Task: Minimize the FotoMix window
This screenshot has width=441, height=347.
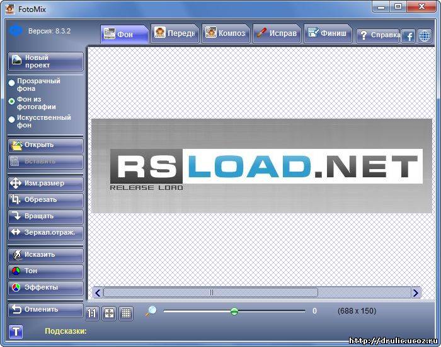Action: pyautogui.click(x=381, y=7)
